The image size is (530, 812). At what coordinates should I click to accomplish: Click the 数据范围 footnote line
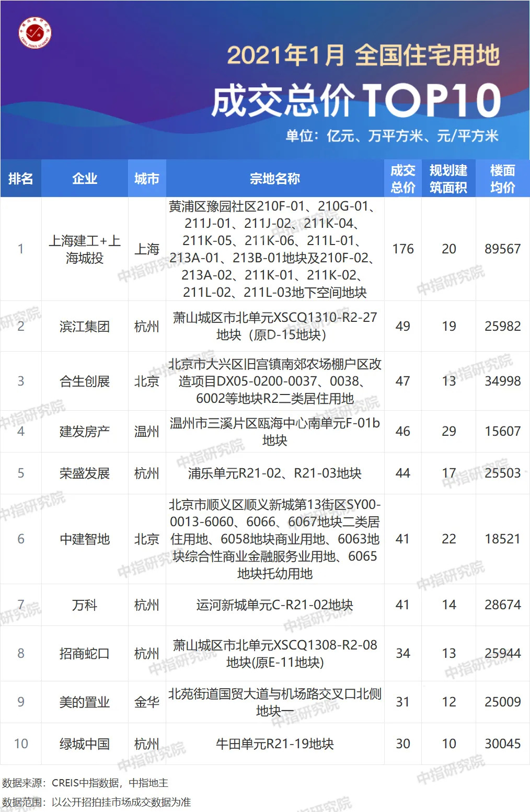pyautogui.click(x=97, y=802)
